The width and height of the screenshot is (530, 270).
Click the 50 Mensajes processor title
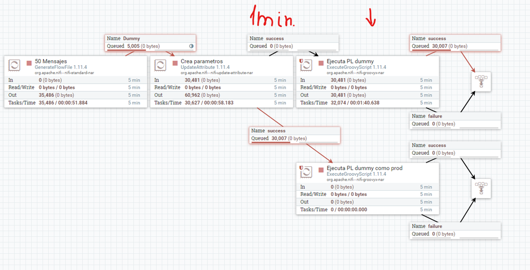point(51,61)
